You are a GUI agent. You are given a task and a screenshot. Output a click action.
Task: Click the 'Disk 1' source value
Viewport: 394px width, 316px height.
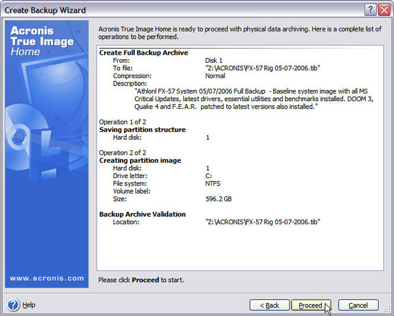coord(214,60)
